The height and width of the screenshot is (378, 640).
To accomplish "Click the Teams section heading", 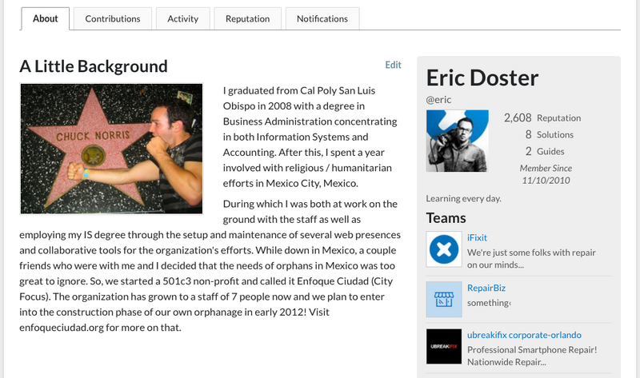I will click(x=446, y=217).
